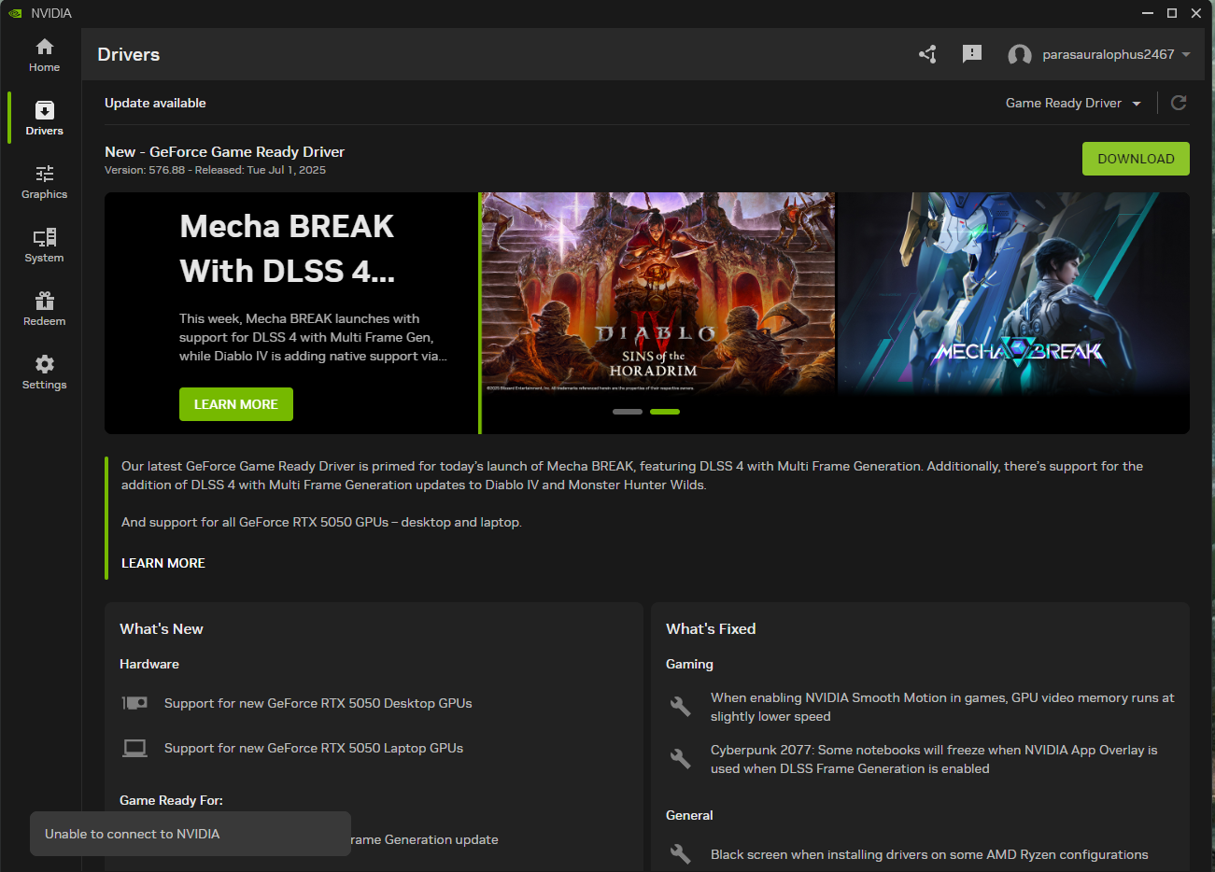The width and height of the screenshot is (1215, 872).
Task: Click wrench icon beside Cyberpunk 2077 fix
Action: 681,759
